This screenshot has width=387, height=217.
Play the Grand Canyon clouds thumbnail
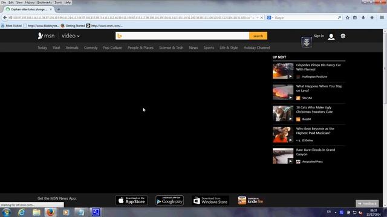283,156
